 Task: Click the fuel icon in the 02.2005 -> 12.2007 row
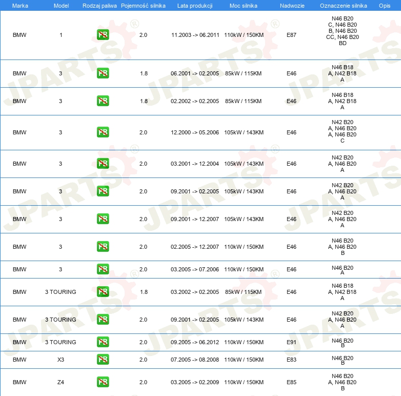103,246
